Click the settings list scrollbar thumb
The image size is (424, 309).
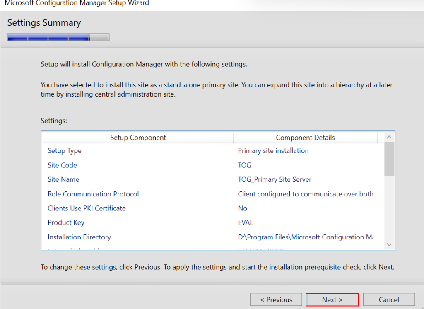pyautogui.click(x=389, y=159)
